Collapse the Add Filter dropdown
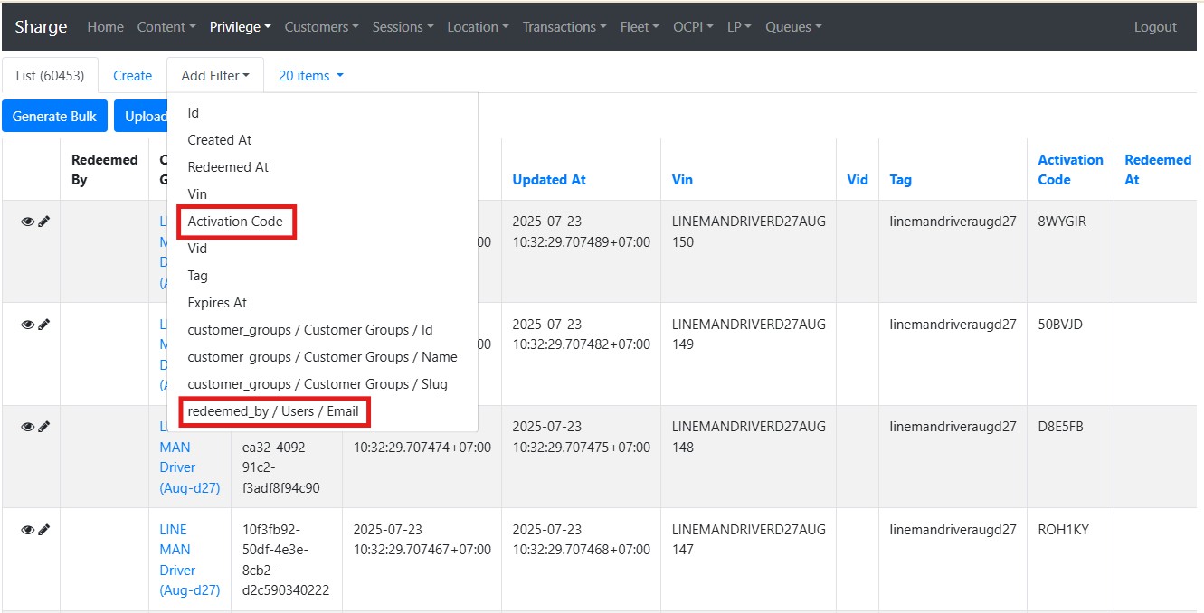 [214, 76]
